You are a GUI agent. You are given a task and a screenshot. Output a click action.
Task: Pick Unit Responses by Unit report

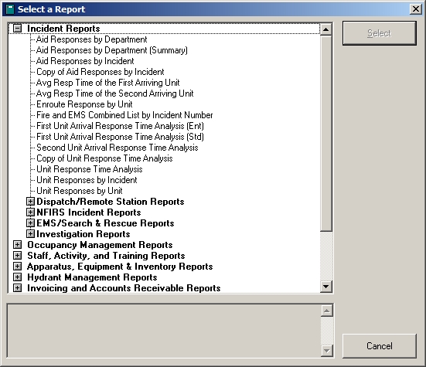coord(80,191)
